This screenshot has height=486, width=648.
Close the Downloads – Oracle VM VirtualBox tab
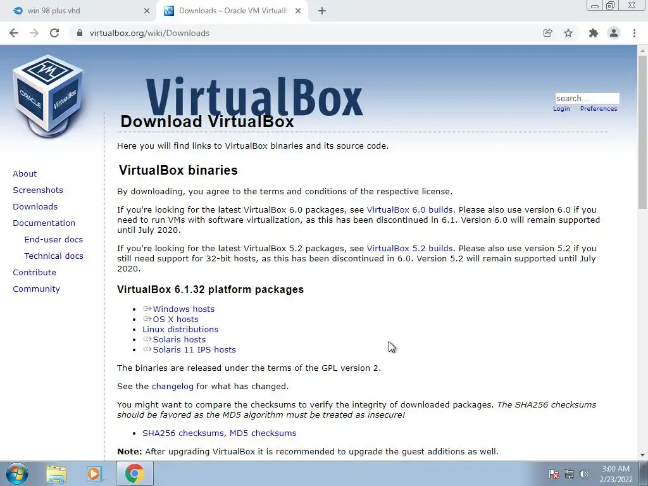tap(298, 11)
